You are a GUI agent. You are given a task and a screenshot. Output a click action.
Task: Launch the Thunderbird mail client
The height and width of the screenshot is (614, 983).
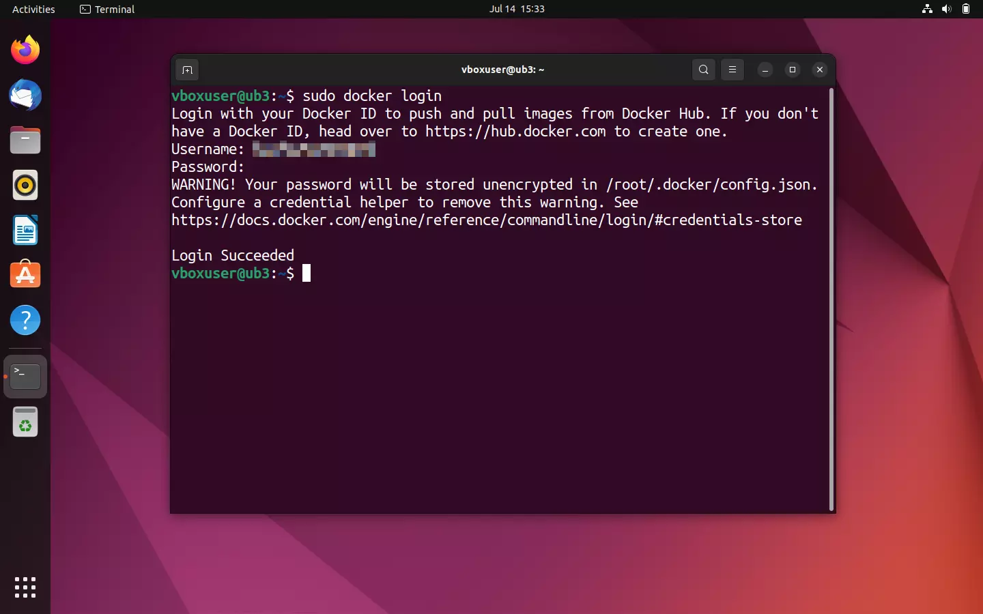tap(25, 96)
